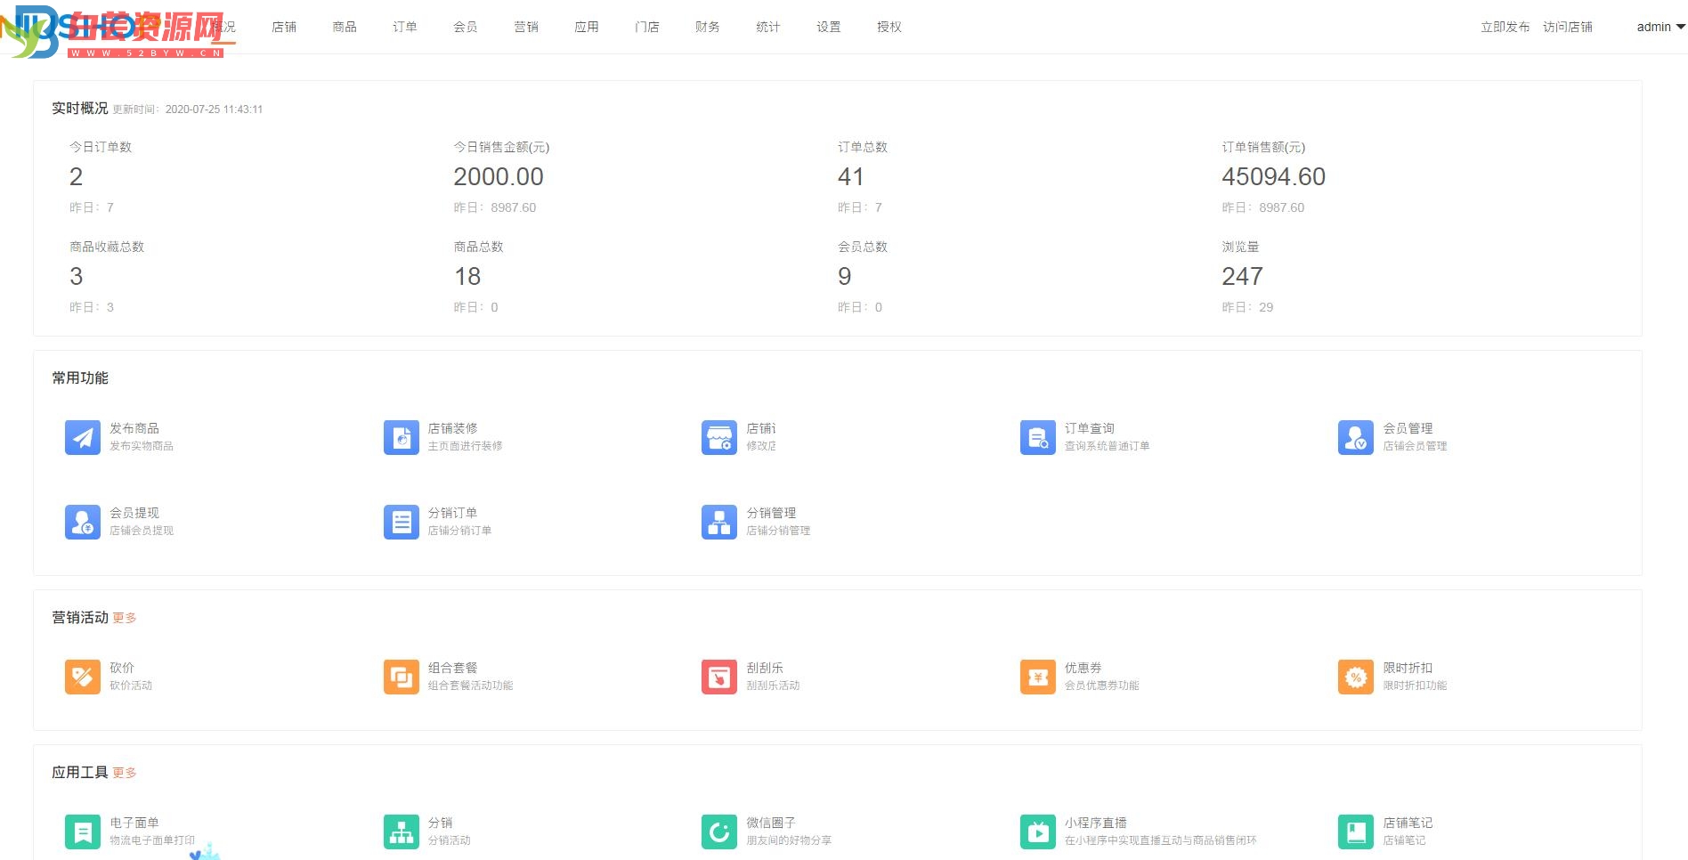1688x860 pixels.
Task: Open the 订单查询 icon
Action: click(x=1038, y=437)
